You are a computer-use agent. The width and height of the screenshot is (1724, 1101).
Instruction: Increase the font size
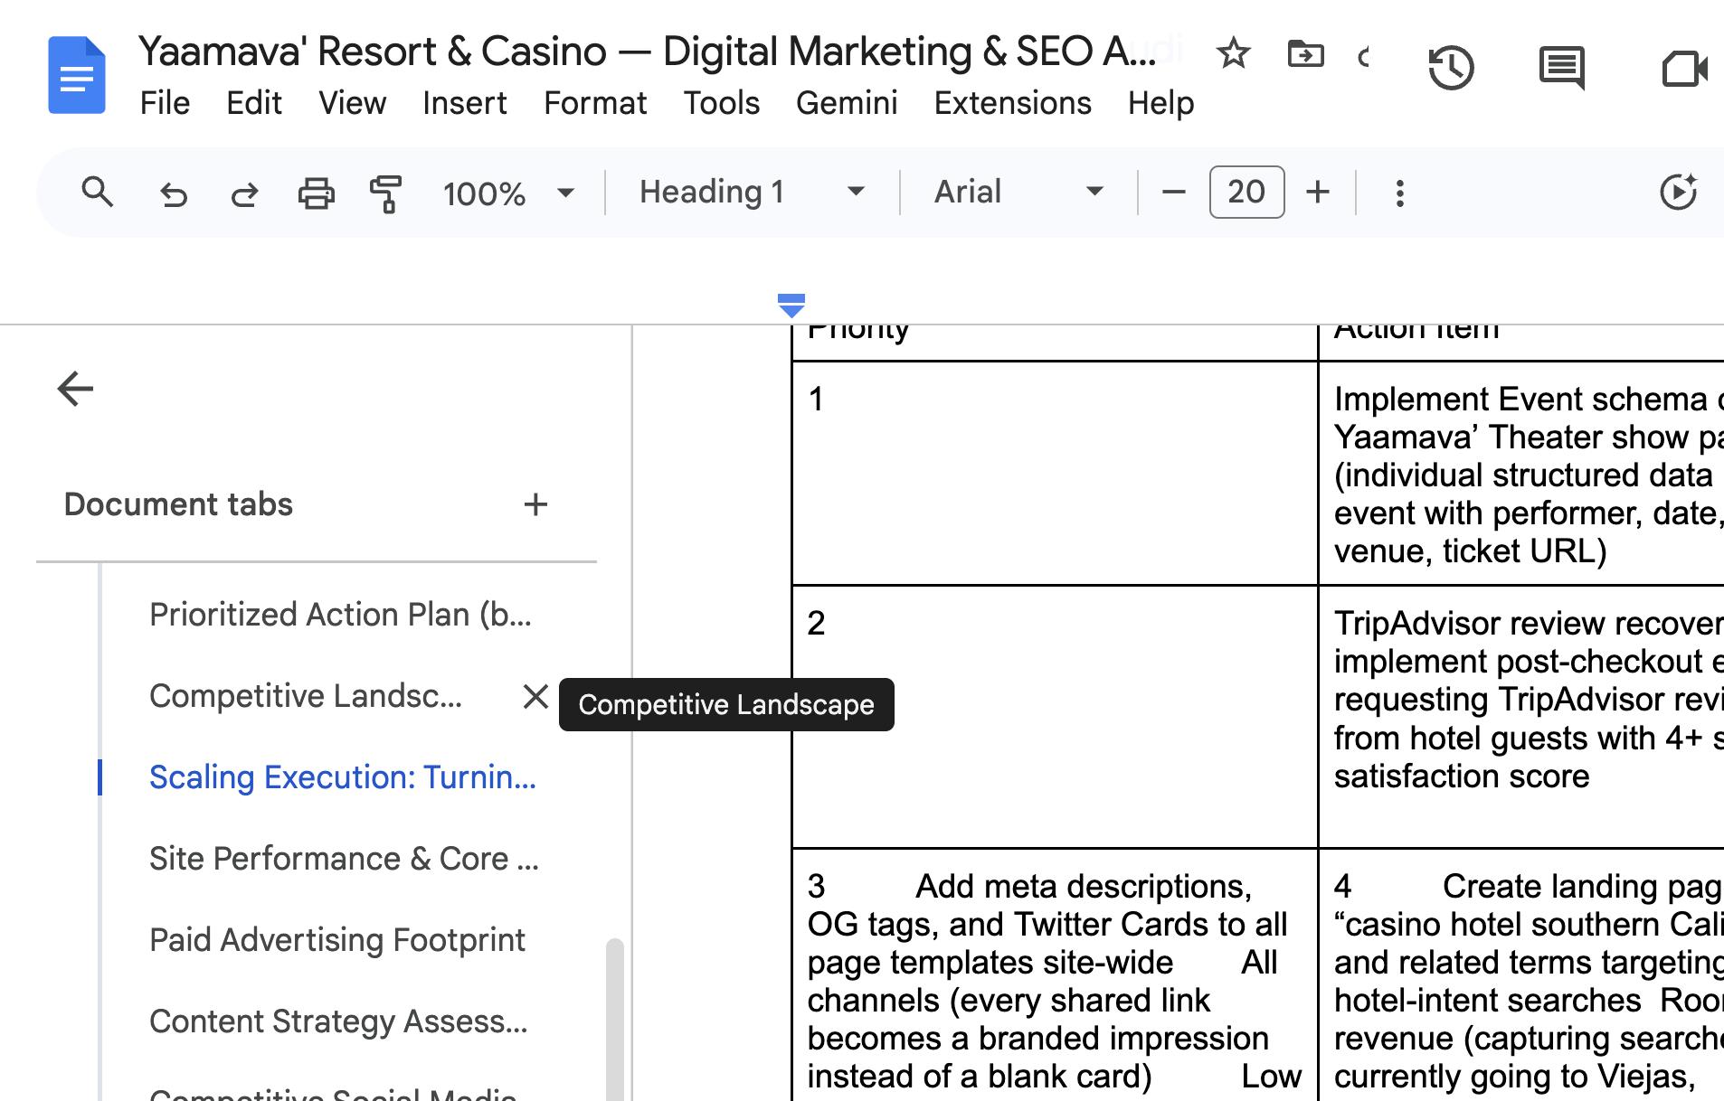click(x=1318, y=193)
